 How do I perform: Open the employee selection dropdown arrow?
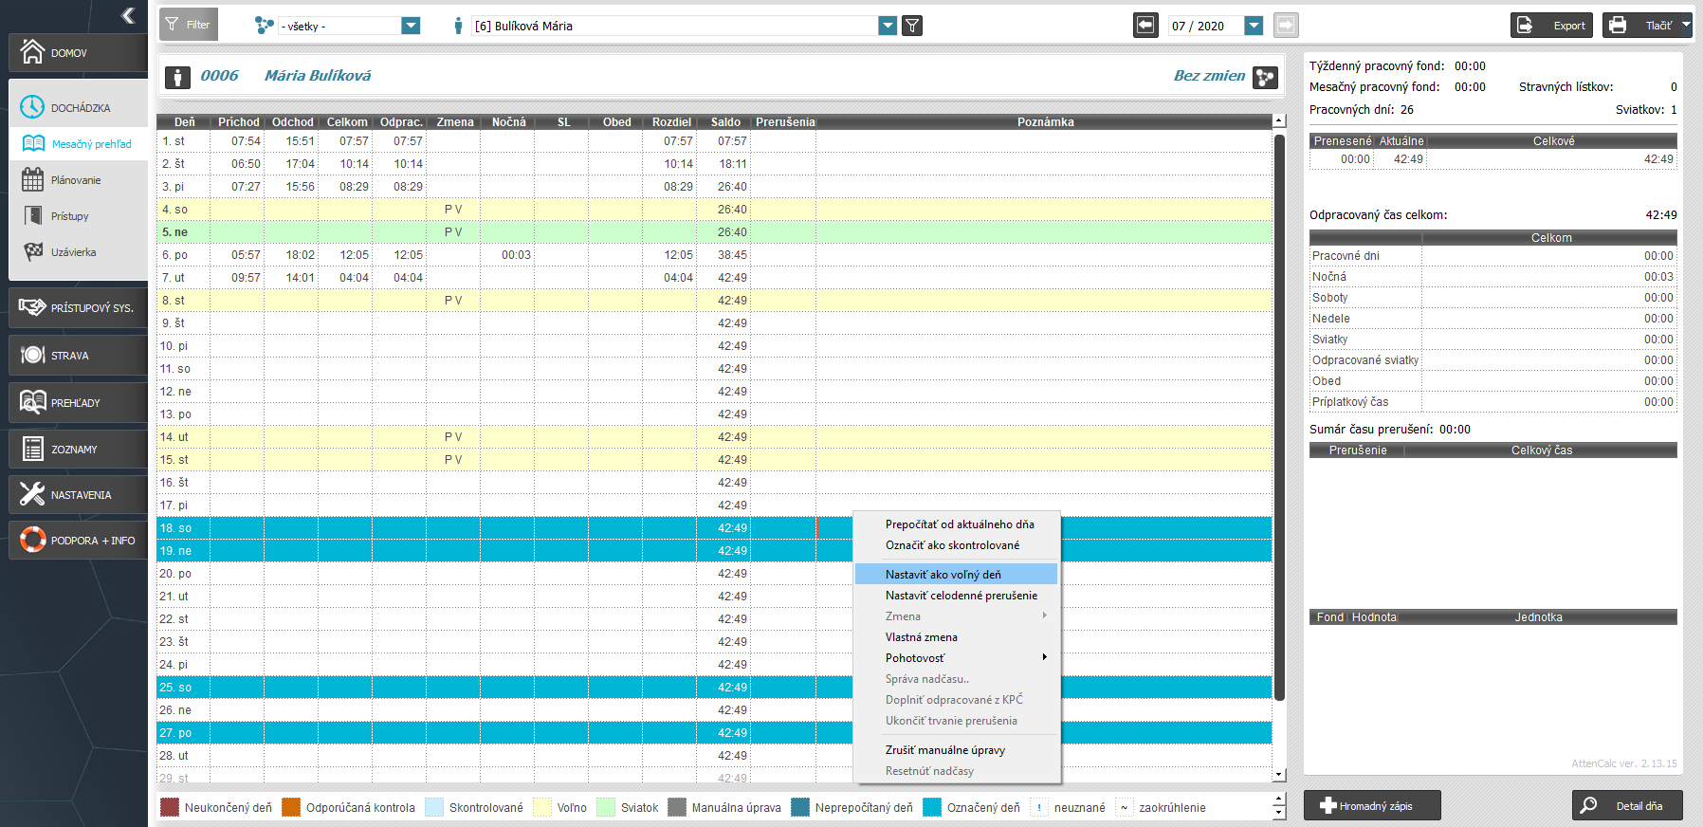click(x=888, y=26)
